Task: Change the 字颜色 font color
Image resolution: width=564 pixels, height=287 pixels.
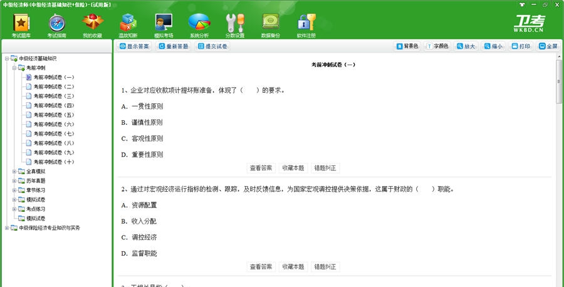Action: 438,46
